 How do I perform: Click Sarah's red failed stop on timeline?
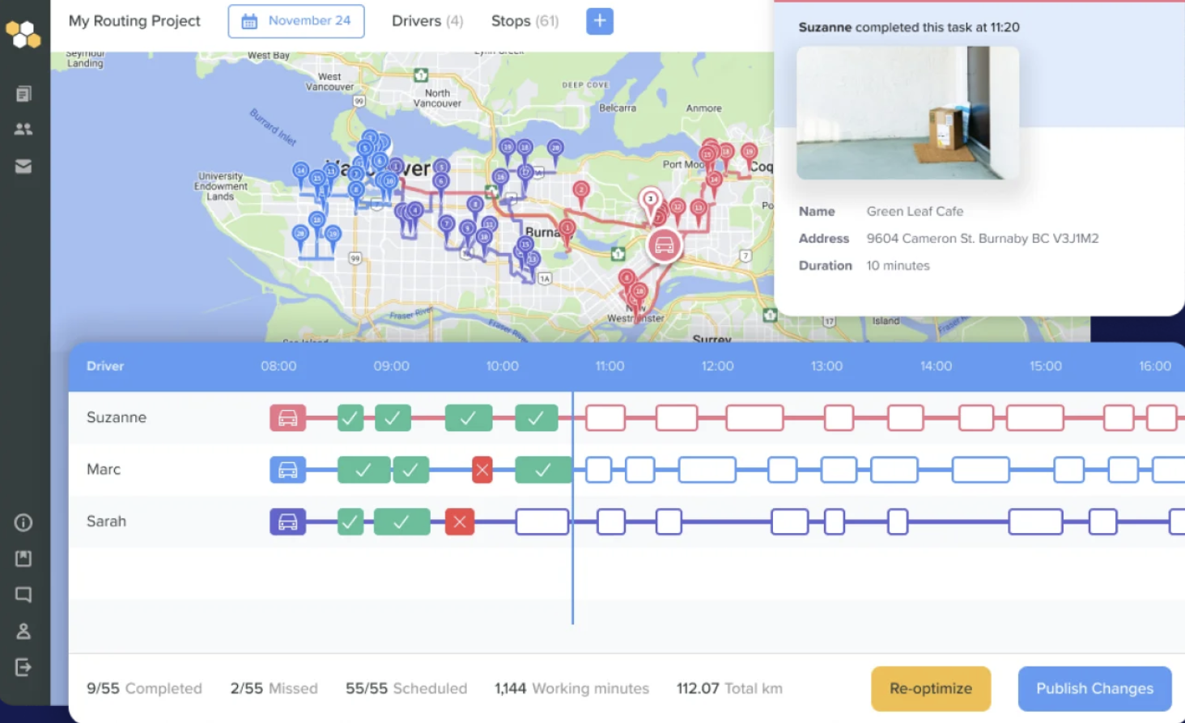pos(460,522)
